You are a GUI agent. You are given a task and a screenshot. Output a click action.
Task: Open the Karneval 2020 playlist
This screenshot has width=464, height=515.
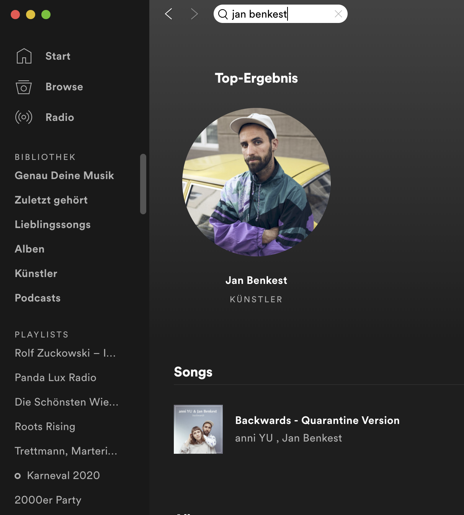point(64,475)
